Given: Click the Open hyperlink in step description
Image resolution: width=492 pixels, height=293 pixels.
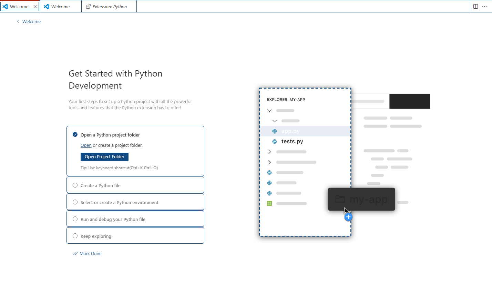Looking at the screenshot, I should pyautogui.click(x=86, y=145).
